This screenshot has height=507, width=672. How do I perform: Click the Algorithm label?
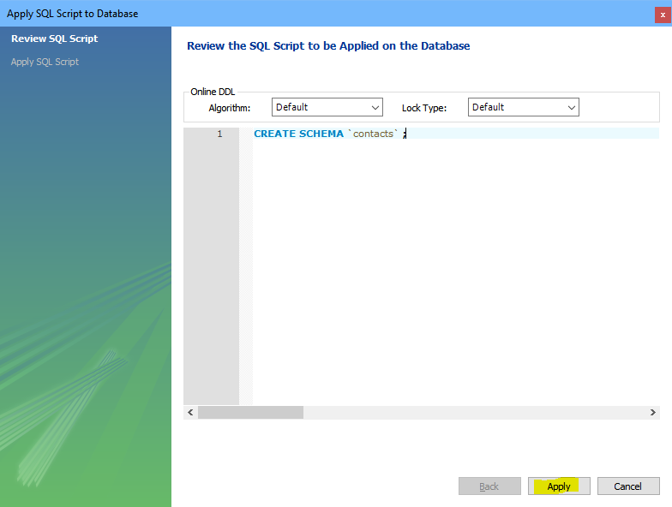click(230, 108)
